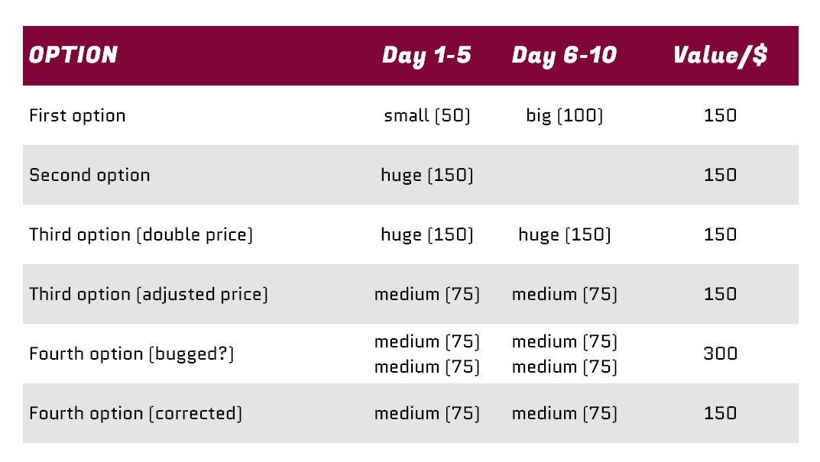Select Third option (adjusted price) label
820x462 pixels.
pos(148,294)
